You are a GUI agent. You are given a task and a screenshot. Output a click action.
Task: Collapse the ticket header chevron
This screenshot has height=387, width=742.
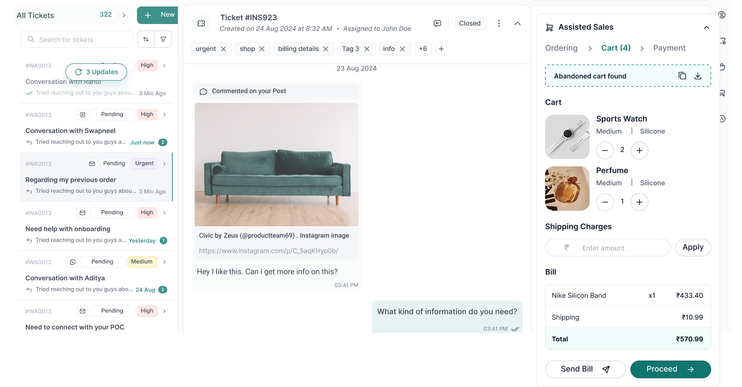(517, 23)
